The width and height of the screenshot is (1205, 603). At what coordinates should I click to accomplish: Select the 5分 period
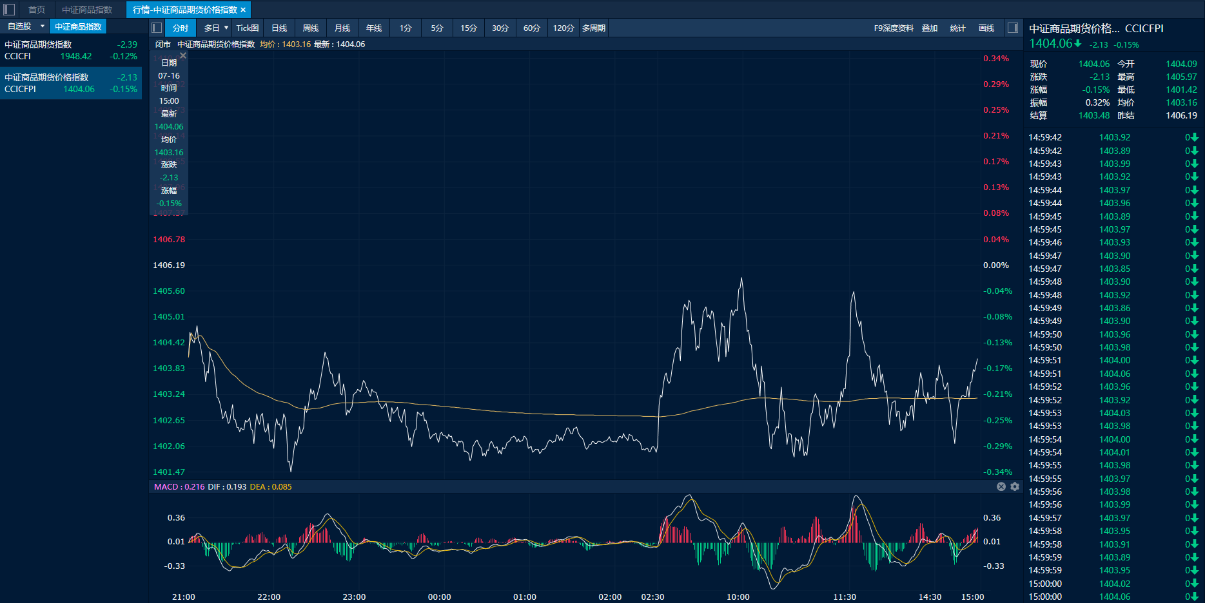(437, 28)
